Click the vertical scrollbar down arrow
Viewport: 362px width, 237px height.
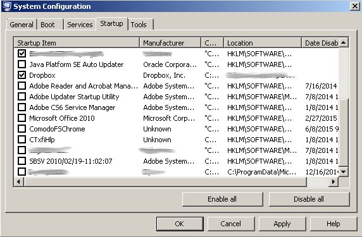(344, 172)
